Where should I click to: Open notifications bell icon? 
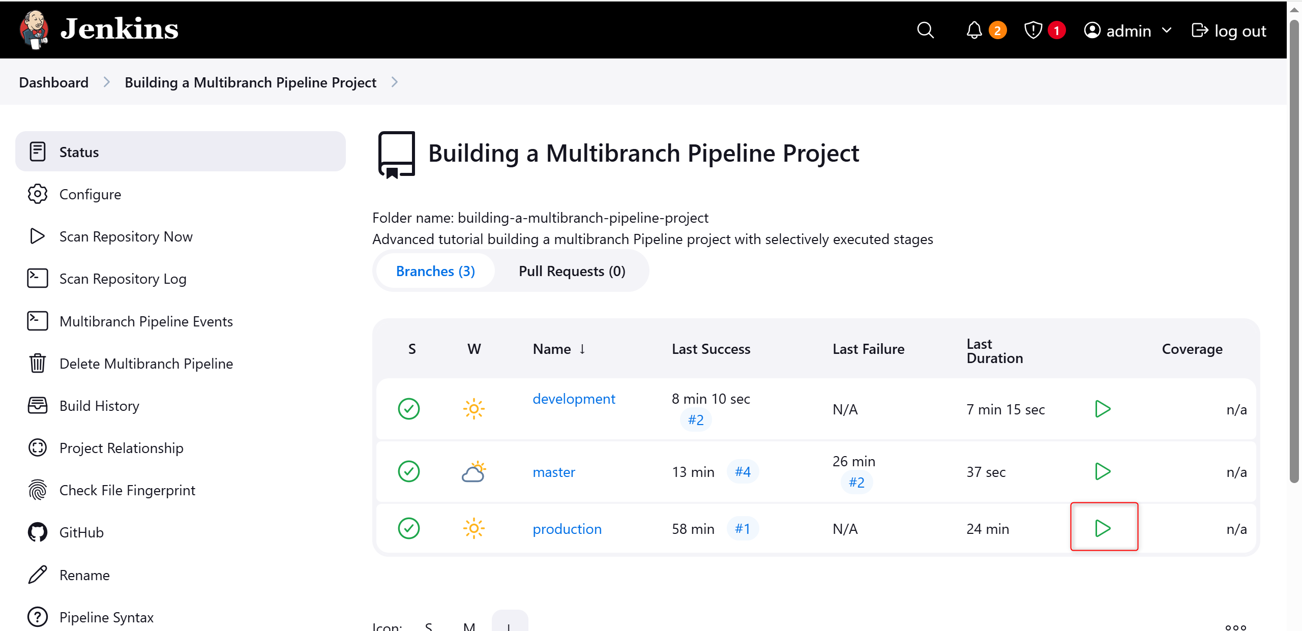[x=974, y=30]
